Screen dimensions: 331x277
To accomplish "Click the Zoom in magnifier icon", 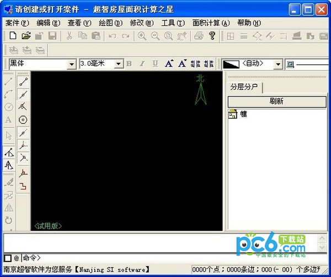I will (142, 36).
